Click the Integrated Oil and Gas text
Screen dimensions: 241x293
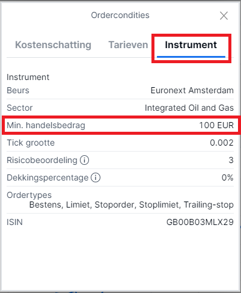189,108
